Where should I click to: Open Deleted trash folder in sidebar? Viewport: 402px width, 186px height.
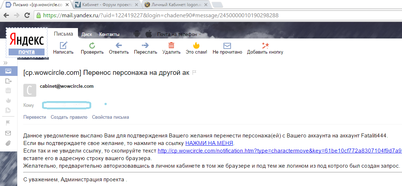tap(8, 90)
